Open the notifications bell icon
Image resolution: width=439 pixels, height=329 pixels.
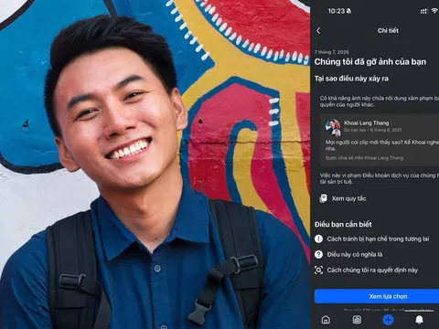click(420, 320)
